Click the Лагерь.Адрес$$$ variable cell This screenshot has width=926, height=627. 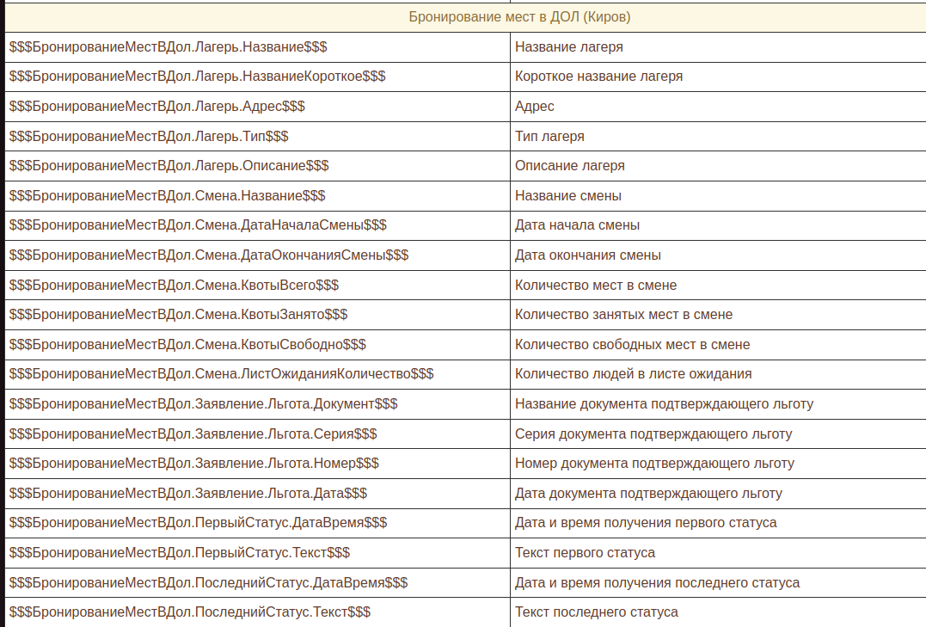point(157,107)
